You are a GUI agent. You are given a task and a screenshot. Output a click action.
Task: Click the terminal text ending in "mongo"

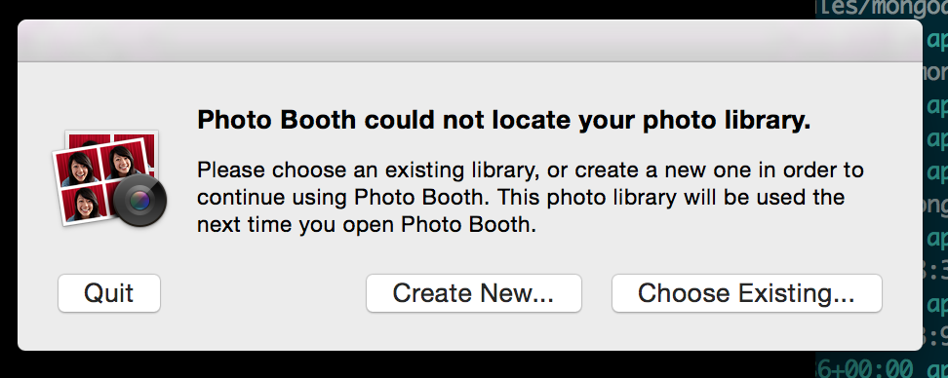883,9
